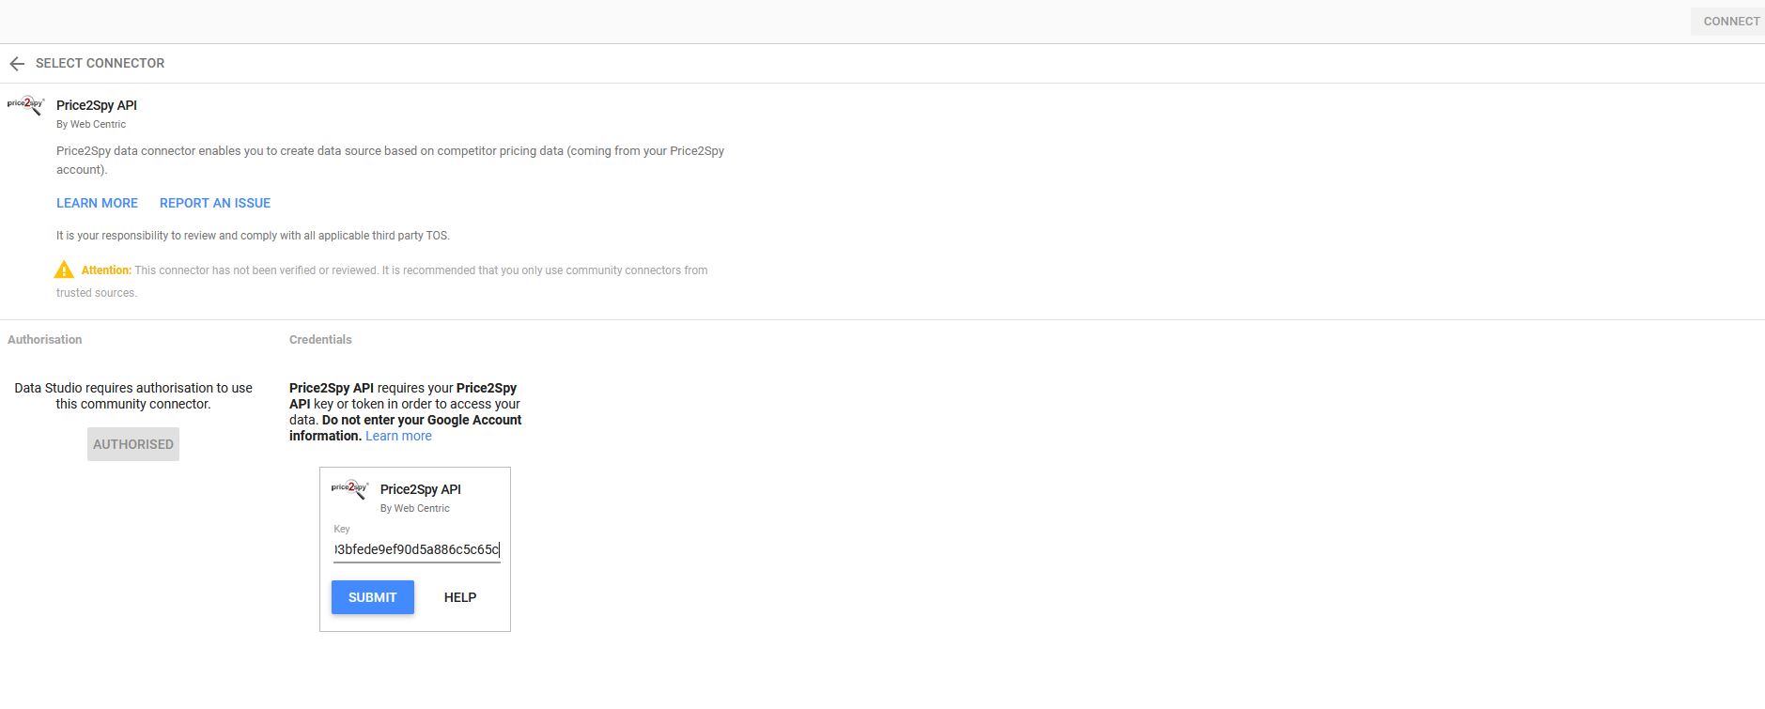Click the 'Key' field label
The image size is (1765, 709).
pyautogui.click(x=342, y=529)
